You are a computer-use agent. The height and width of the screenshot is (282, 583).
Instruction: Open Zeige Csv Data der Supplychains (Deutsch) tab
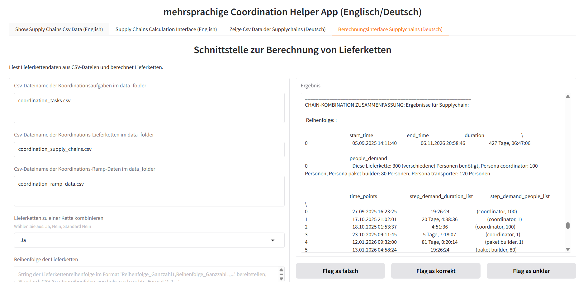(x=277, y=29)
